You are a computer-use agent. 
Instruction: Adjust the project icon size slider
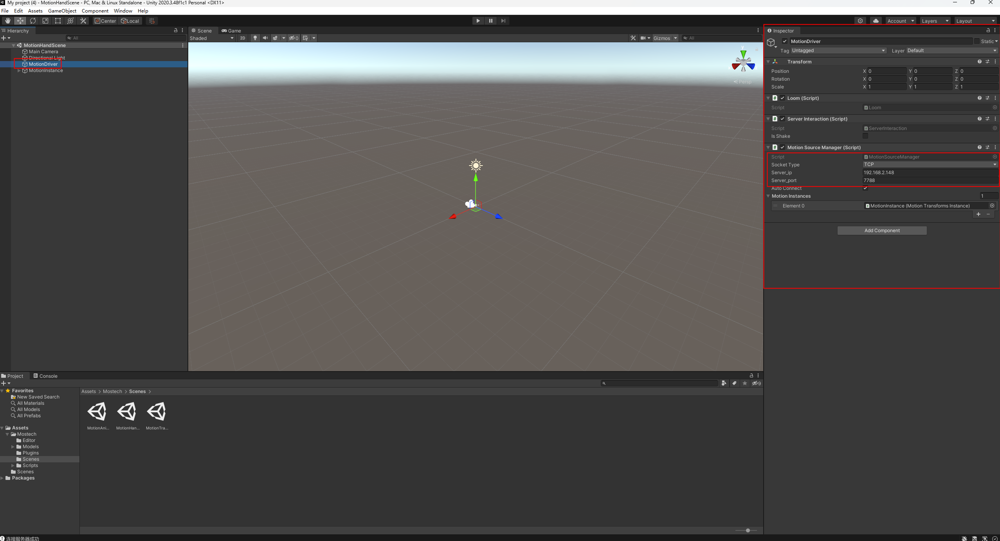click(748, 530)
